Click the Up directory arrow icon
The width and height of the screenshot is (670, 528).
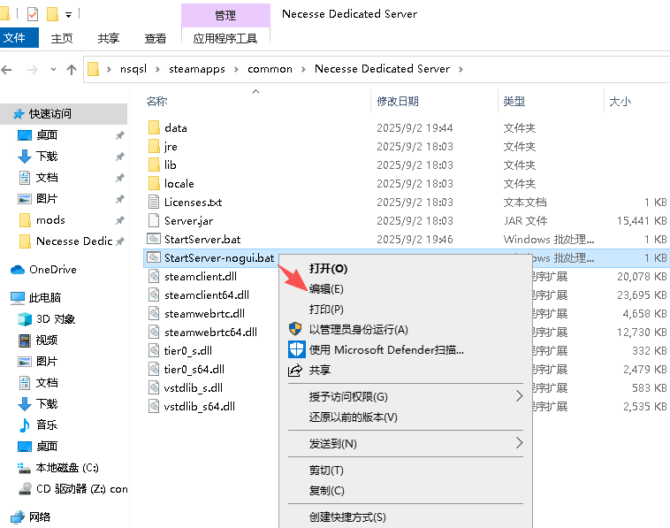pyautogui.click(x=72, y=69)
